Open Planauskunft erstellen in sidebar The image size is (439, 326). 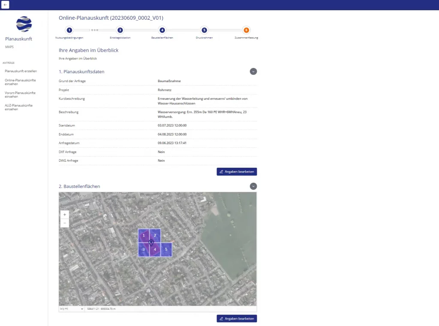tap(21, 71)
